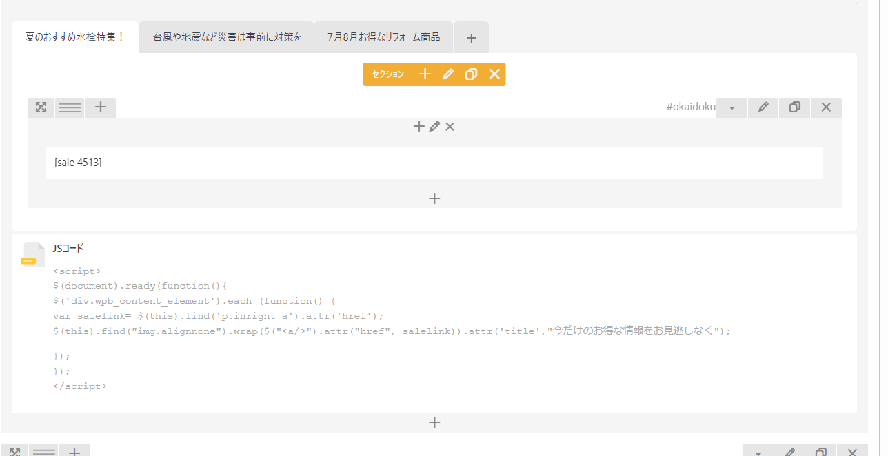This screenshot has height=456, width=888.
Task: Edit the #okaidoku row with pencil
Action: [x=763, y=107]
